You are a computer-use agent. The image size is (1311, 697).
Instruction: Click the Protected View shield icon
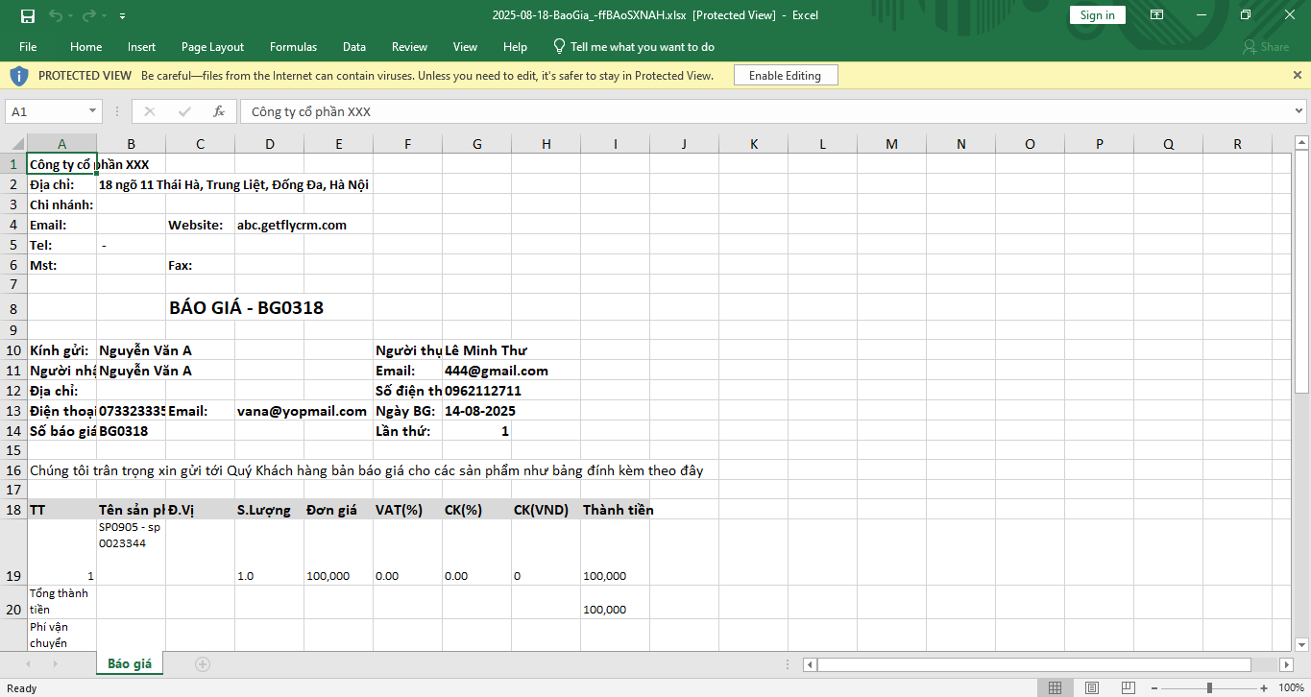(19, 75)
